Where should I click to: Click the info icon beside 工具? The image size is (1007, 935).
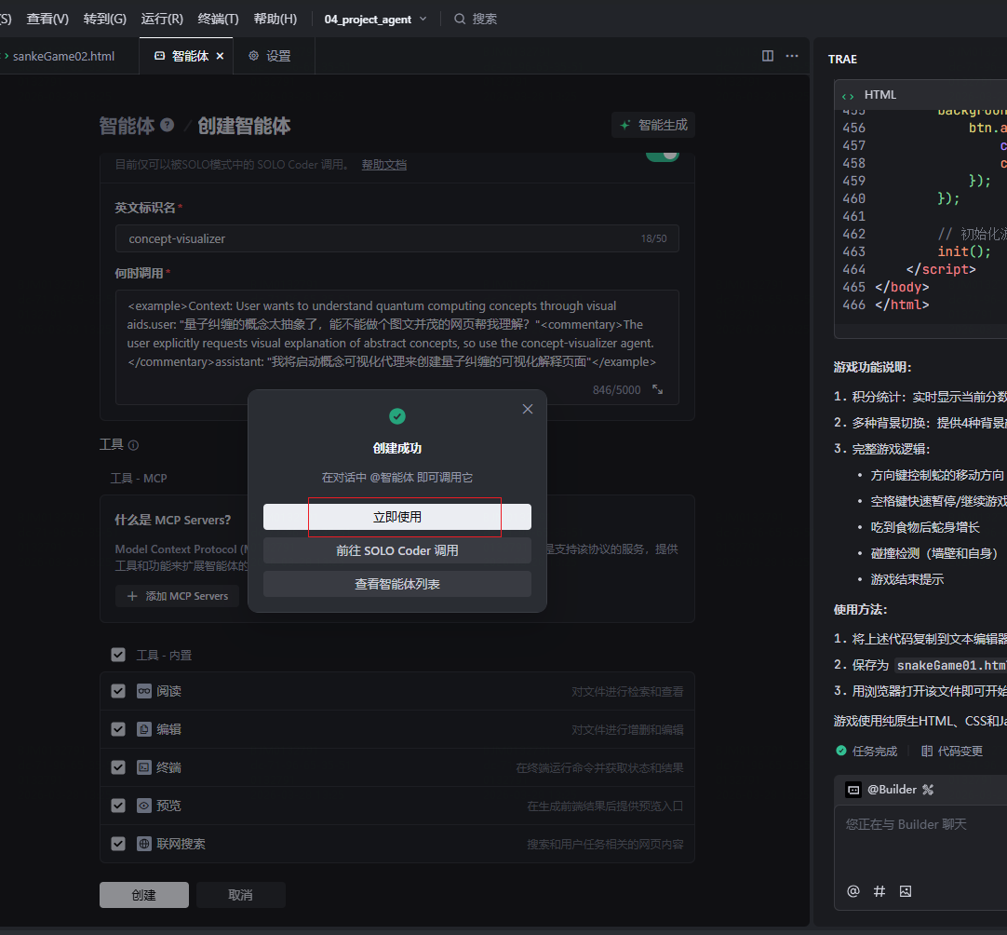pos(134,445)
